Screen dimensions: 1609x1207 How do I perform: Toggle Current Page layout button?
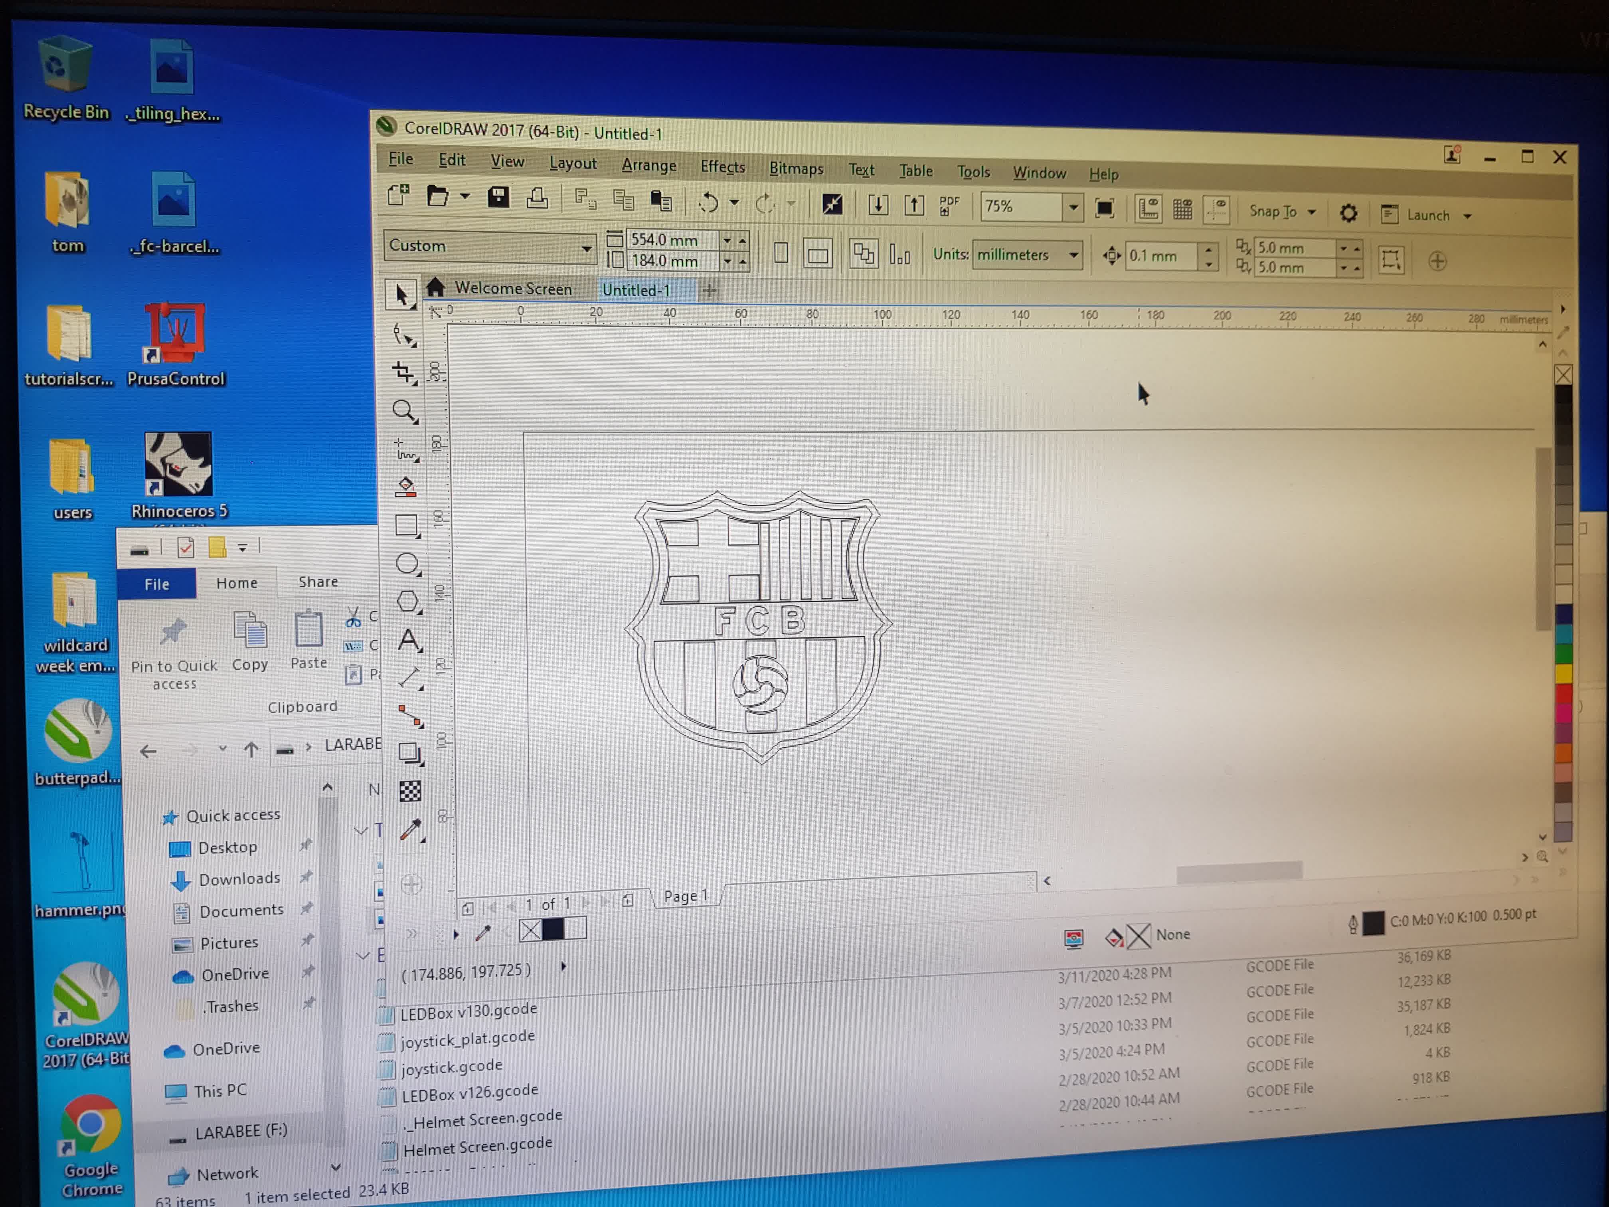click(x=900, y=255)
